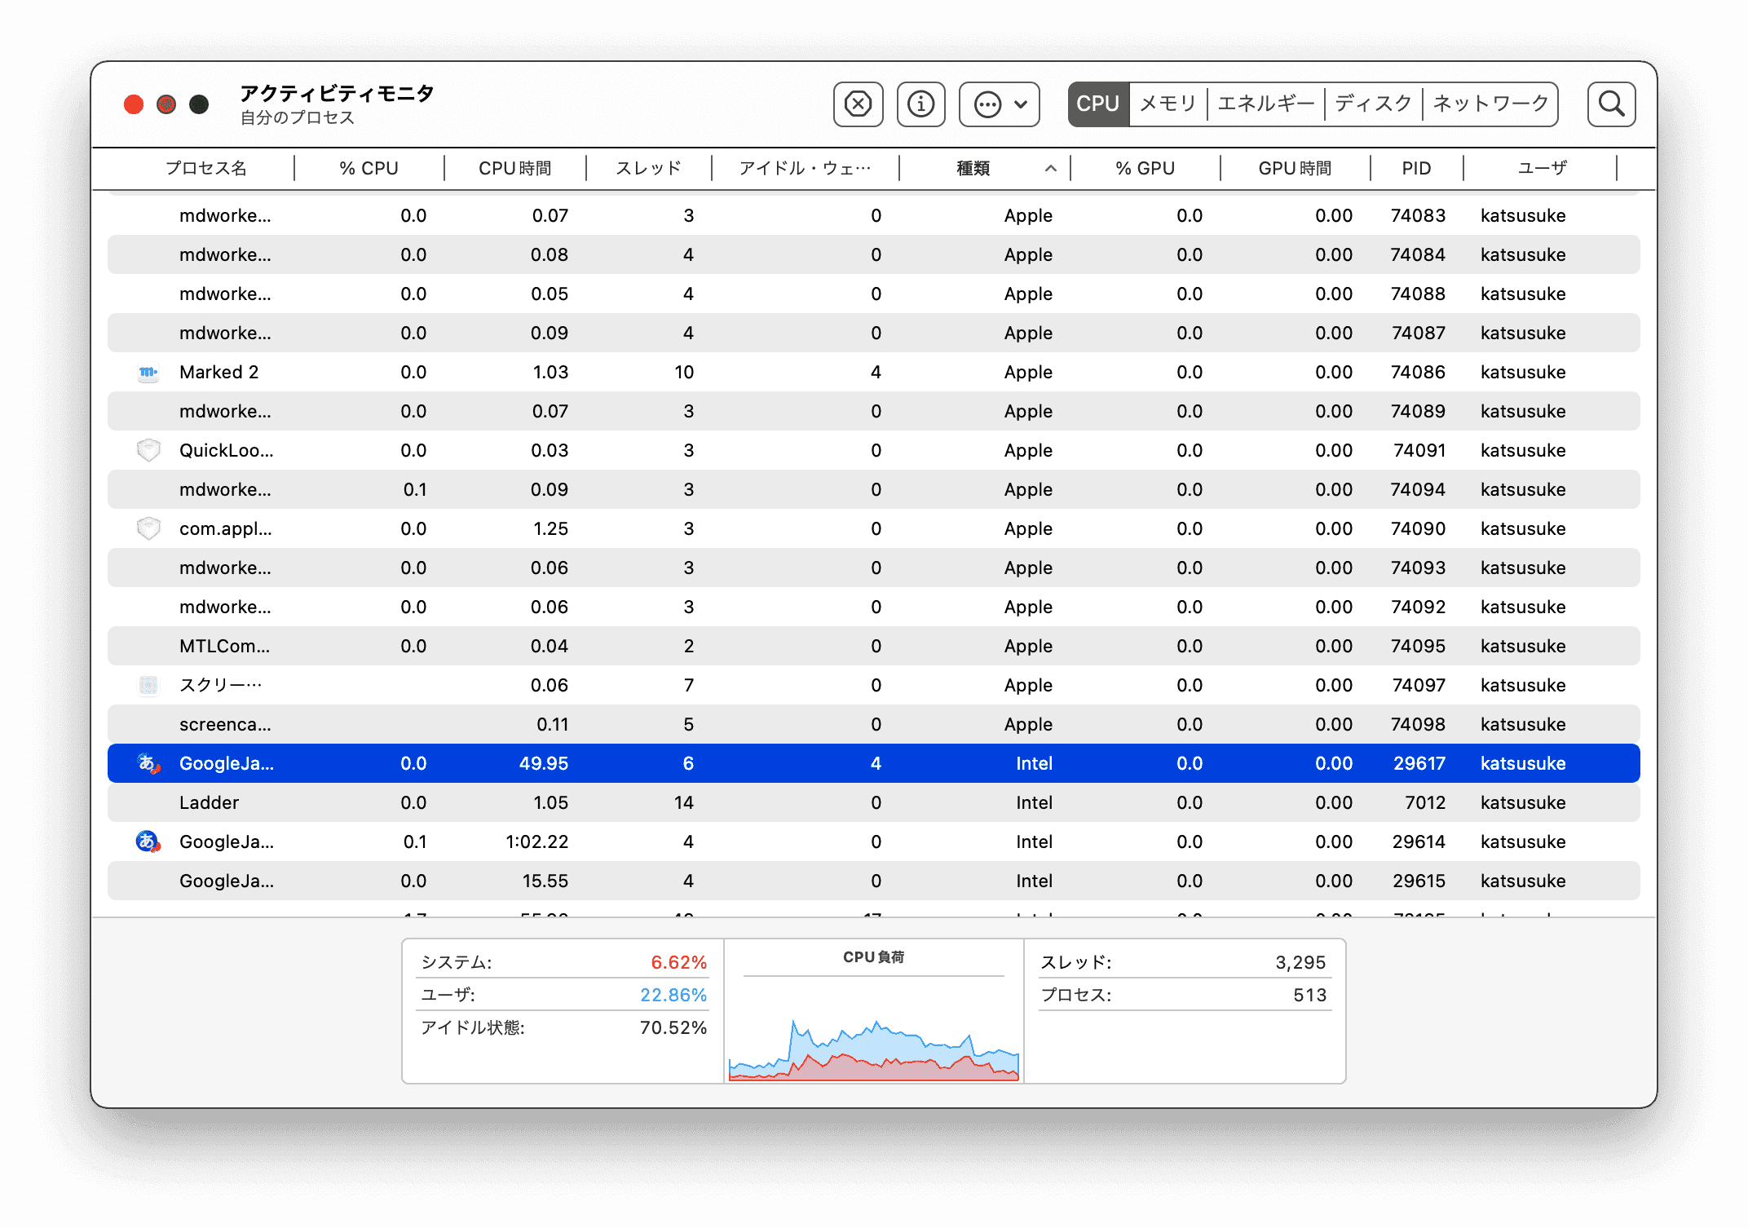Click the search magnifier icon
The image size is (1748, 1228).
coord(1611,104)
